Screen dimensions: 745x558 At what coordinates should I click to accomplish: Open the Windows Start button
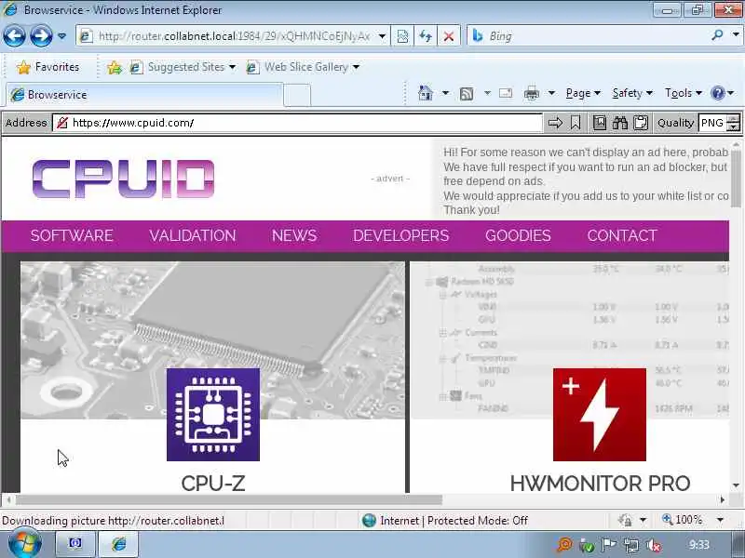25,543
